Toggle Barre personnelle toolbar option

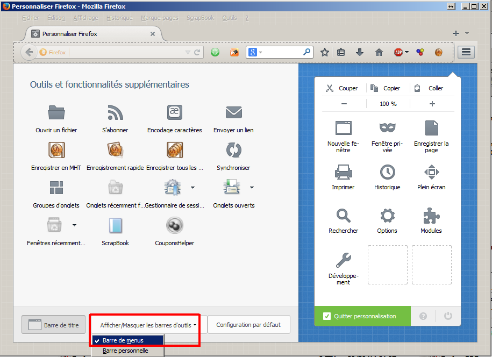(x=128, y=351)
